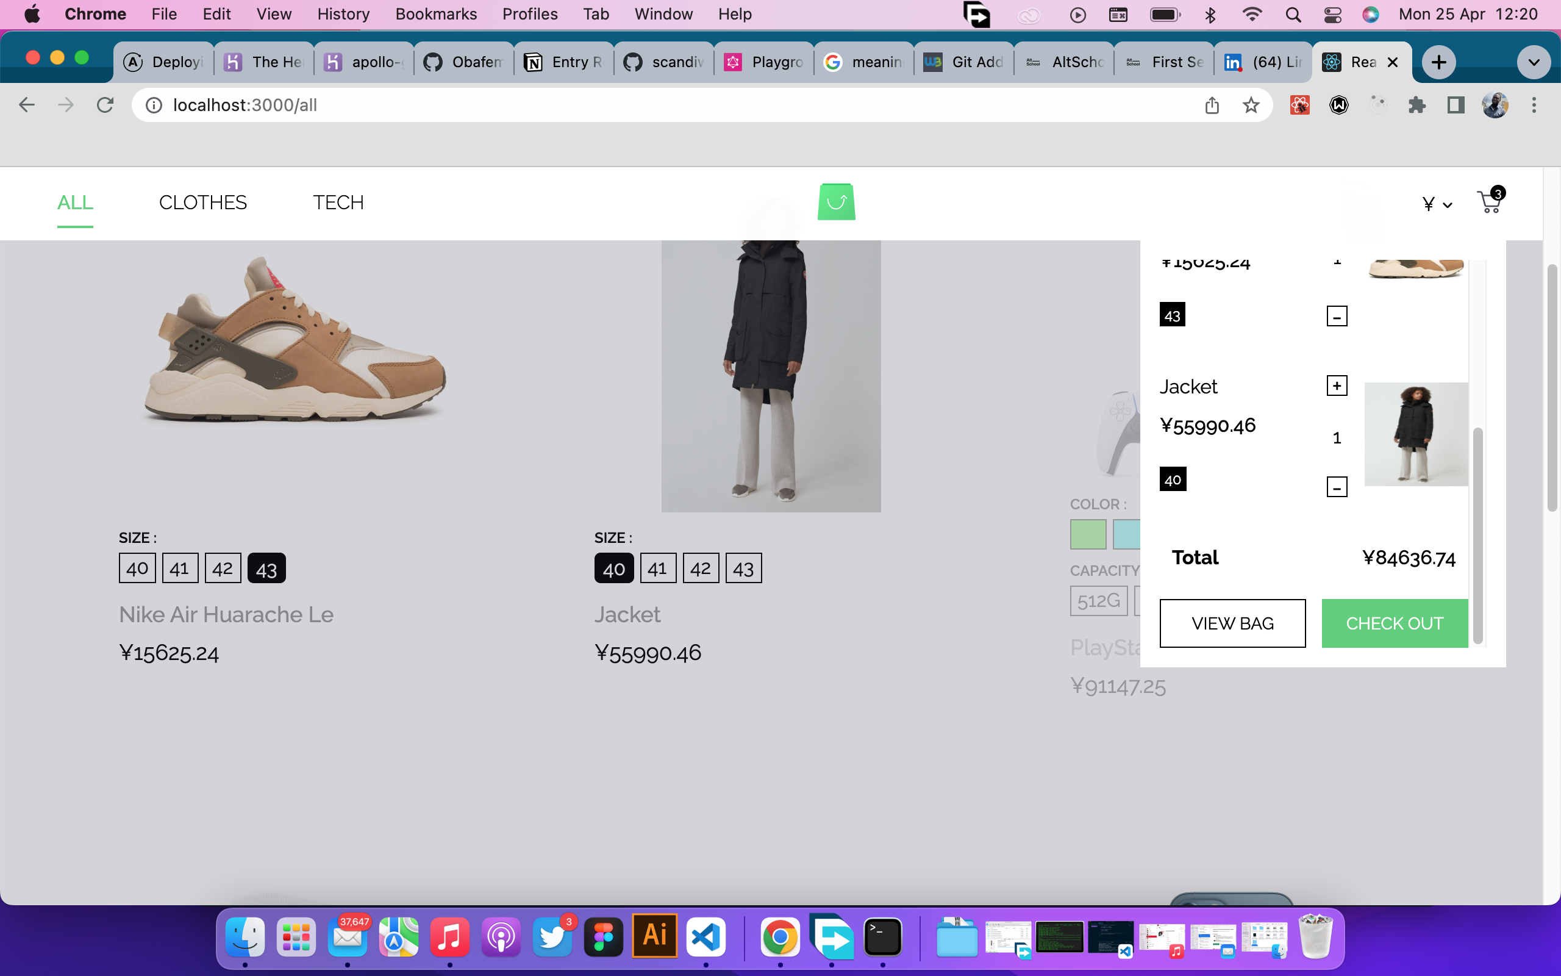
Task: Select the 512G capacity option
Action: 1099,600
